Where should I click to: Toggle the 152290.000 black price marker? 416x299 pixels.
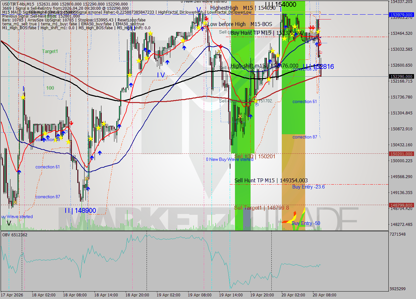tap(401, 76)
